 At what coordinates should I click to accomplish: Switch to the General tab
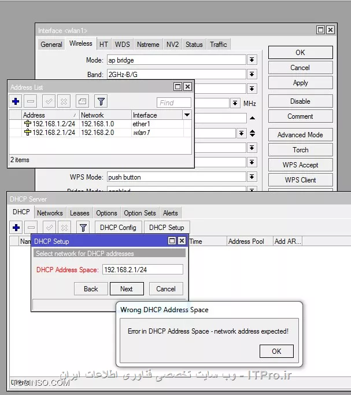51,45
